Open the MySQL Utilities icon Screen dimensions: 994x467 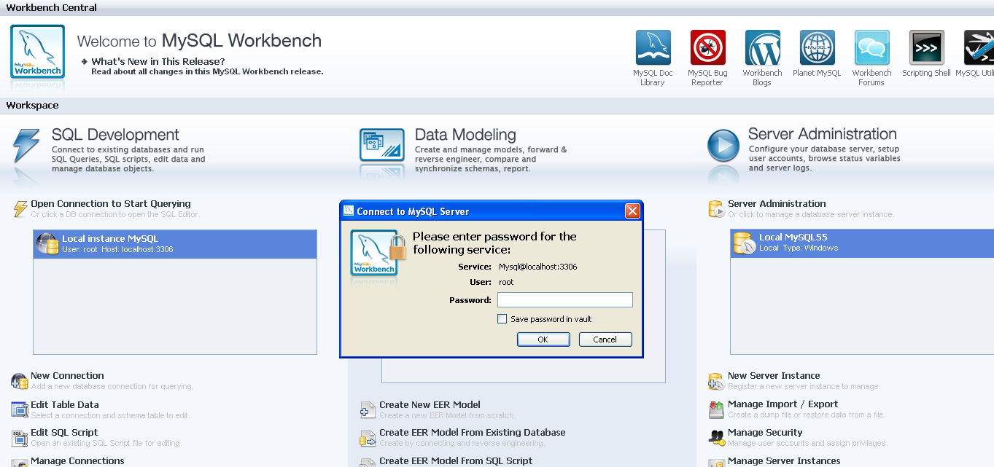[979, 48]
